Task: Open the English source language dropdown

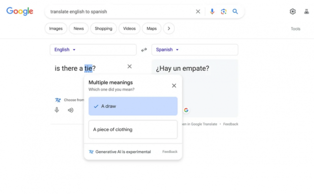Action: (x=93, y=50)
